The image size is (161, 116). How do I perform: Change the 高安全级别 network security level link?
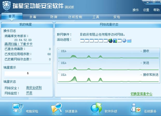click(x=34, y=88)
